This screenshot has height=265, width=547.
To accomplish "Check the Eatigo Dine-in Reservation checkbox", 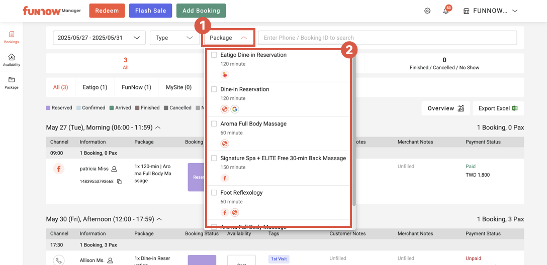I will [214, 55].
